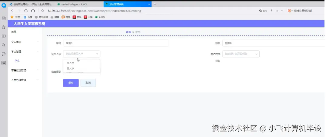Click the browser forward arrow
The width and height of the screenshot is (326, 137).
(x=19, y=11)
